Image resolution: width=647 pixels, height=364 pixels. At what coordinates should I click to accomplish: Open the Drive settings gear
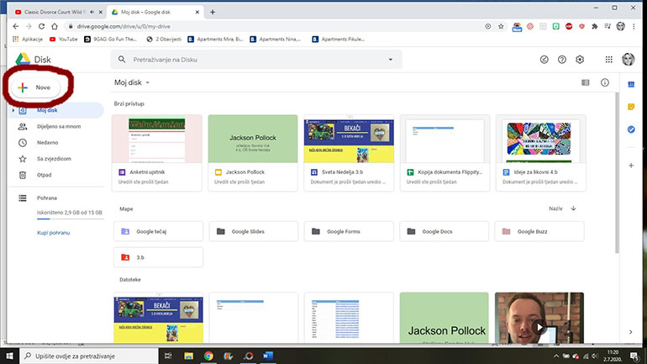point(580,60)
